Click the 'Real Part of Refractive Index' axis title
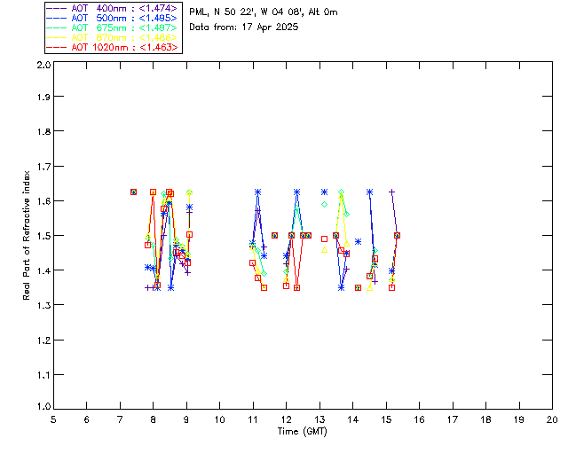 pos(26,235)
